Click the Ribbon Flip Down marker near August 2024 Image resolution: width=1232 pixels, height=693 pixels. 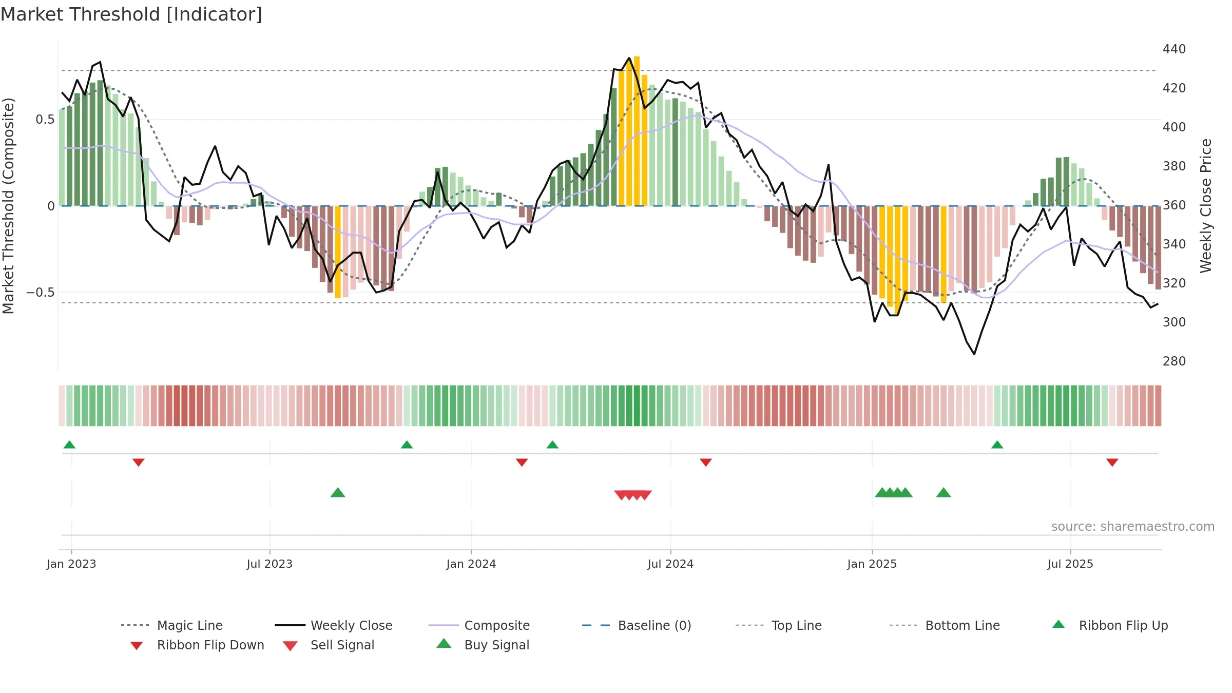point(706,463)
